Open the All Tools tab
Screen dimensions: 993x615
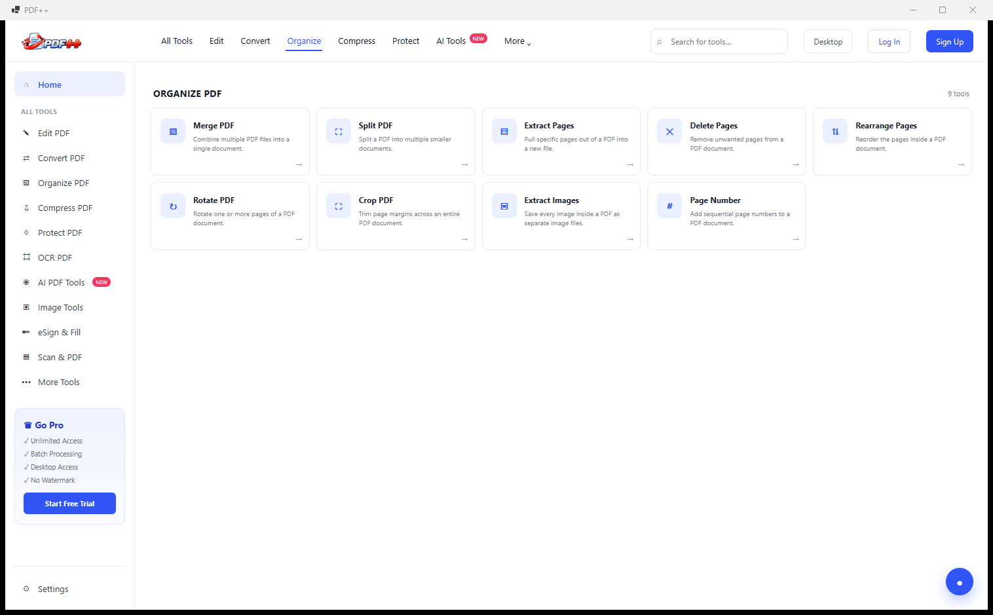pos(177,41)
